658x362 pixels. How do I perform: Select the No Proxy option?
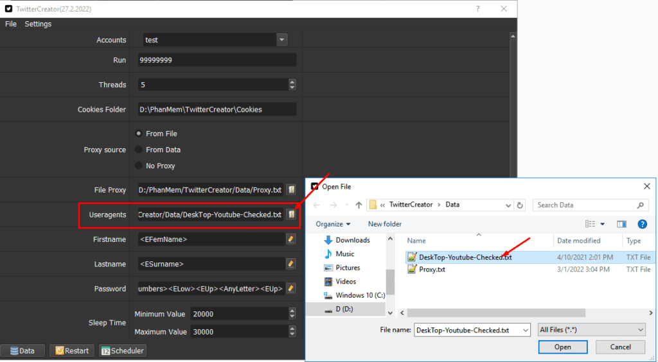pos(155,166)
